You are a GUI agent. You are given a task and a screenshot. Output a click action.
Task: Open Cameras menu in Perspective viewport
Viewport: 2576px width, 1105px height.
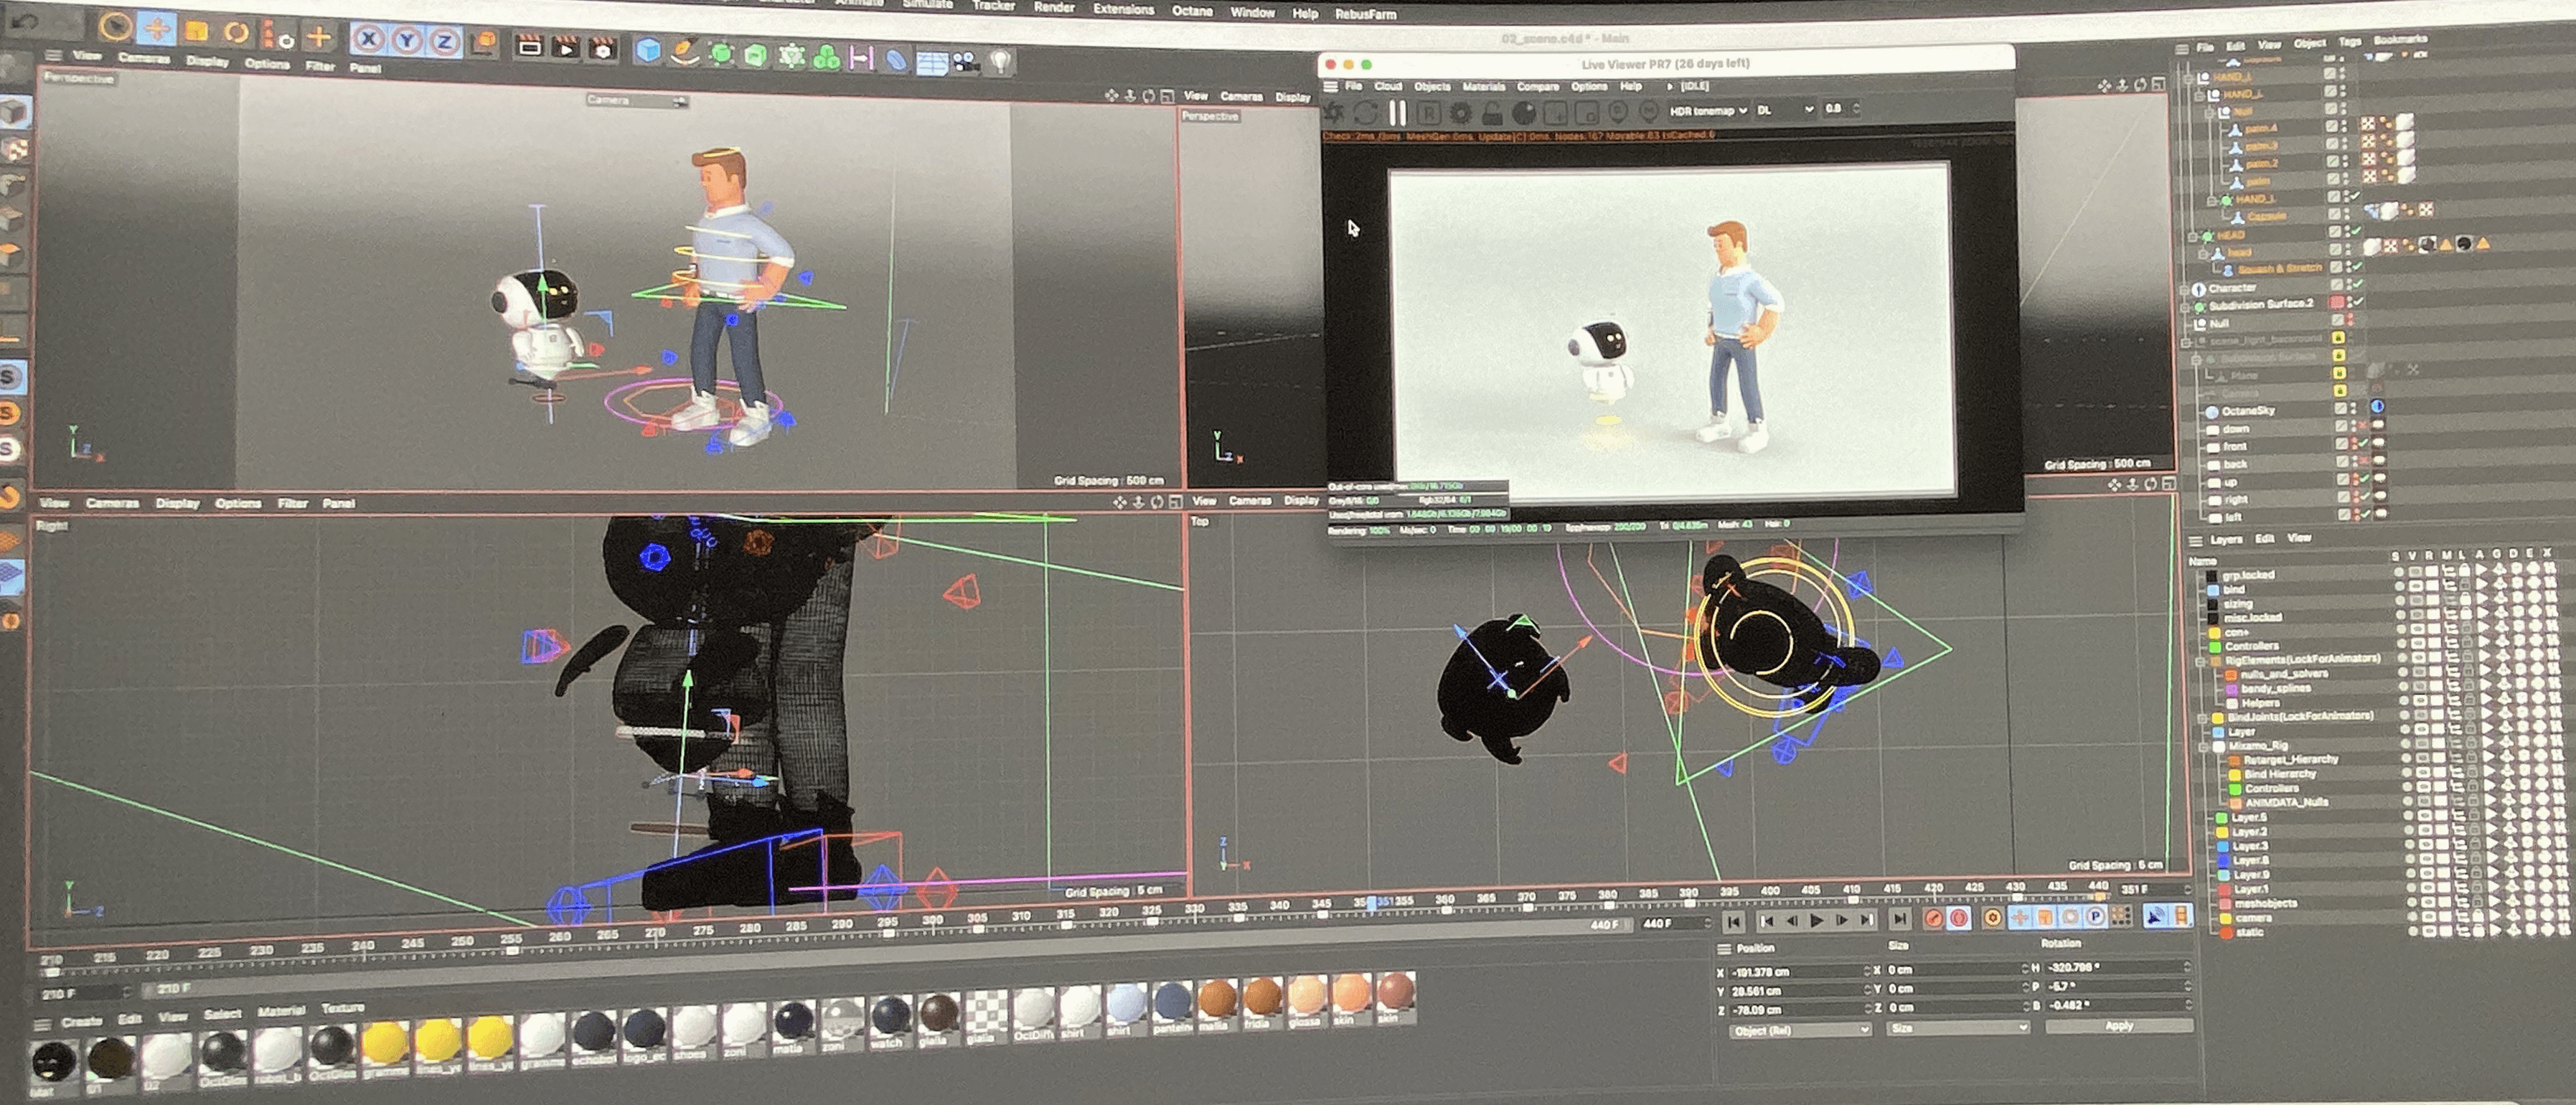click(x=143, y=58)
